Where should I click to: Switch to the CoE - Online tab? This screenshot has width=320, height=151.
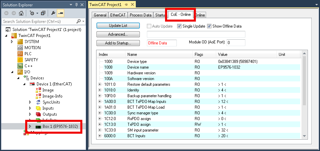181,14
